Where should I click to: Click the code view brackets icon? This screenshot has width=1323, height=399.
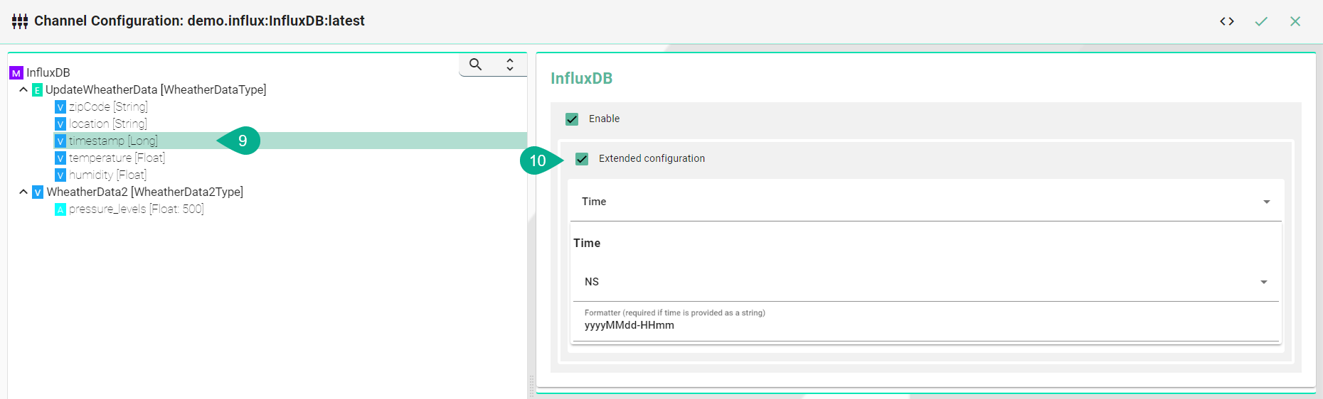click(x=1226, y=21)
